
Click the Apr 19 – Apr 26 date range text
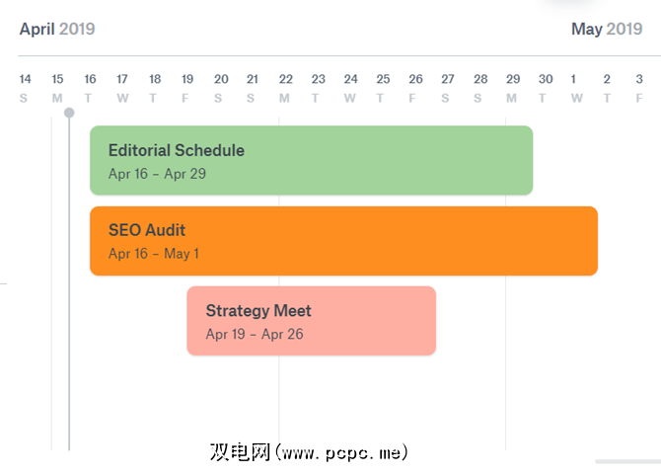pyautogui.click(x=255, y=334)
